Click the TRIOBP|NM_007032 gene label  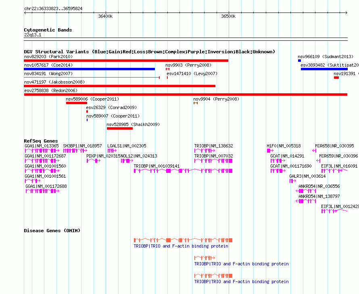pos(214,156)
